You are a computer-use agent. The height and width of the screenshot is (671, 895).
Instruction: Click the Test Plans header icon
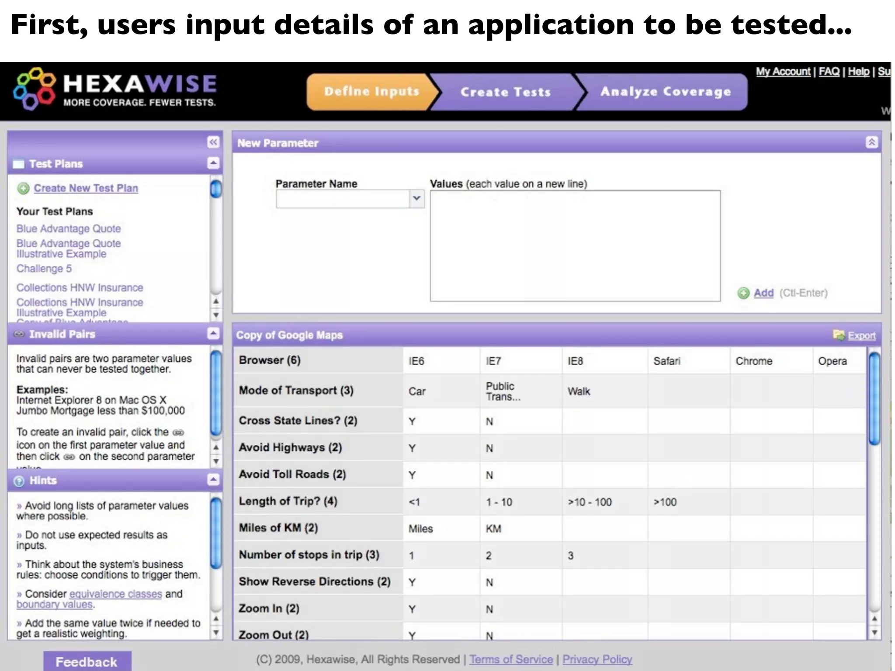(x=19, y=164)
